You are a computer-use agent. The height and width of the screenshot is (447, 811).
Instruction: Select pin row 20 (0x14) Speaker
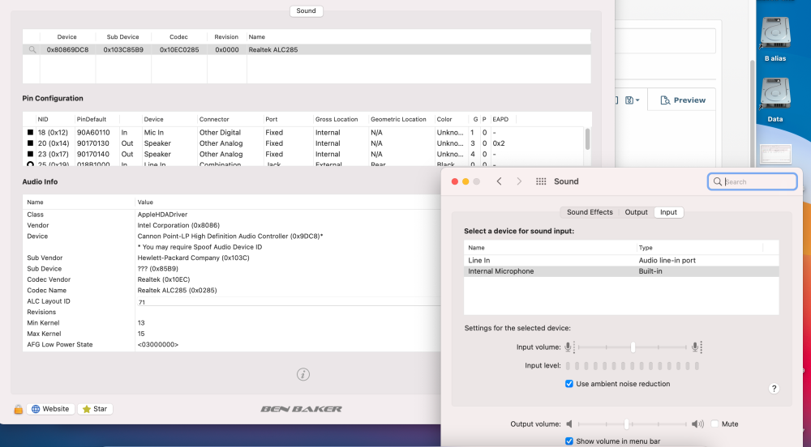tap(303, 143)
